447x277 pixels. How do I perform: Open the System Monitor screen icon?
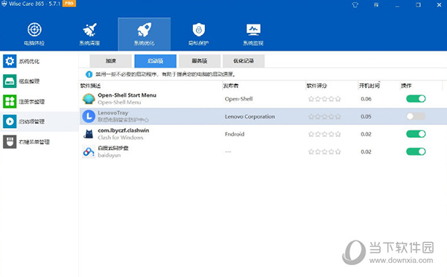[253, 30]
